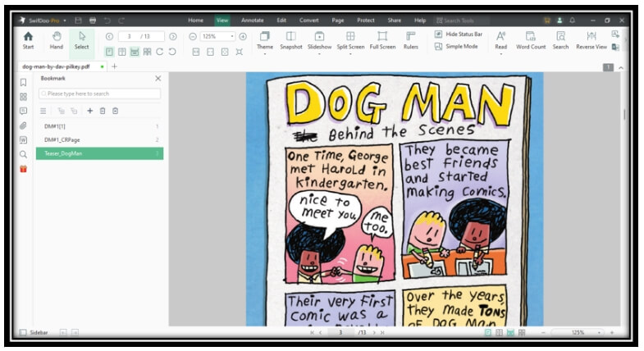The image size is (644, 351).
Task: Open the bookmark list options menu
Action: (x=43, y=111)
